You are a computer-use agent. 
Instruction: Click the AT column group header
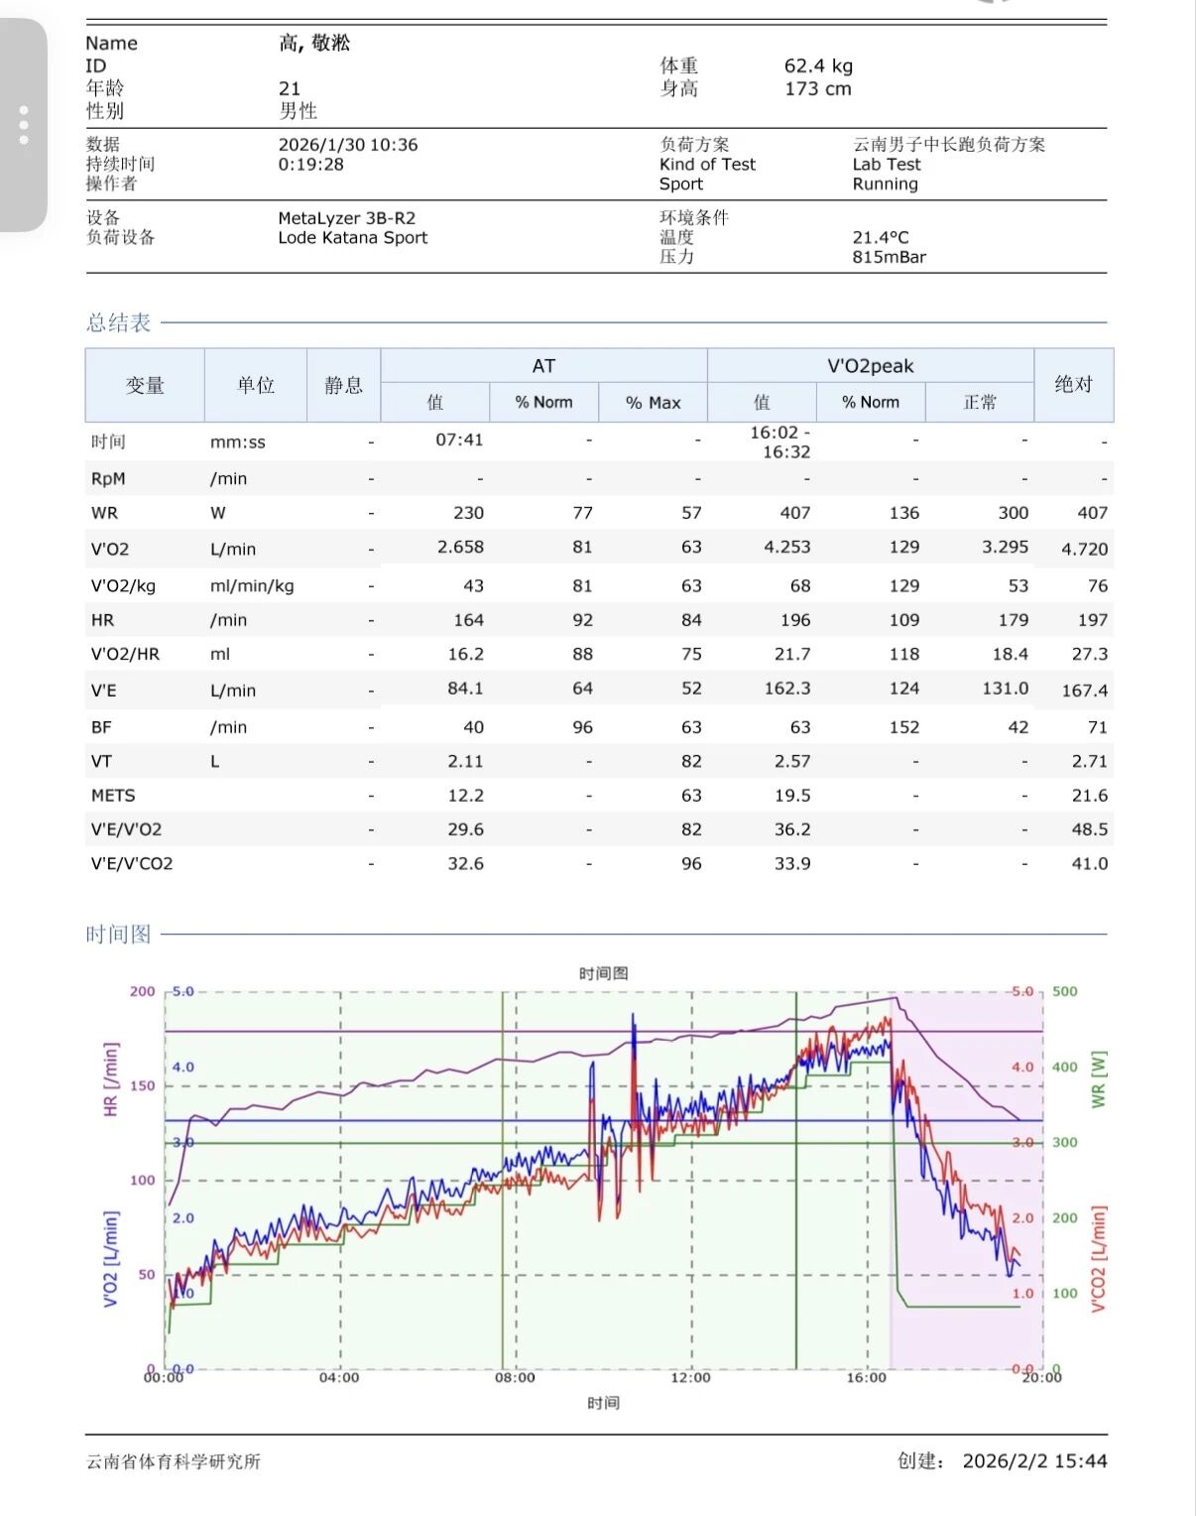pos(543,366)
